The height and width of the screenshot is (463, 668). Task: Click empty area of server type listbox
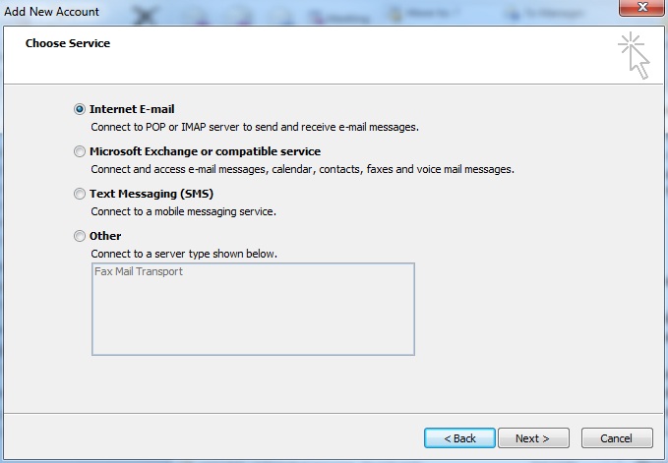coord(253,319)
